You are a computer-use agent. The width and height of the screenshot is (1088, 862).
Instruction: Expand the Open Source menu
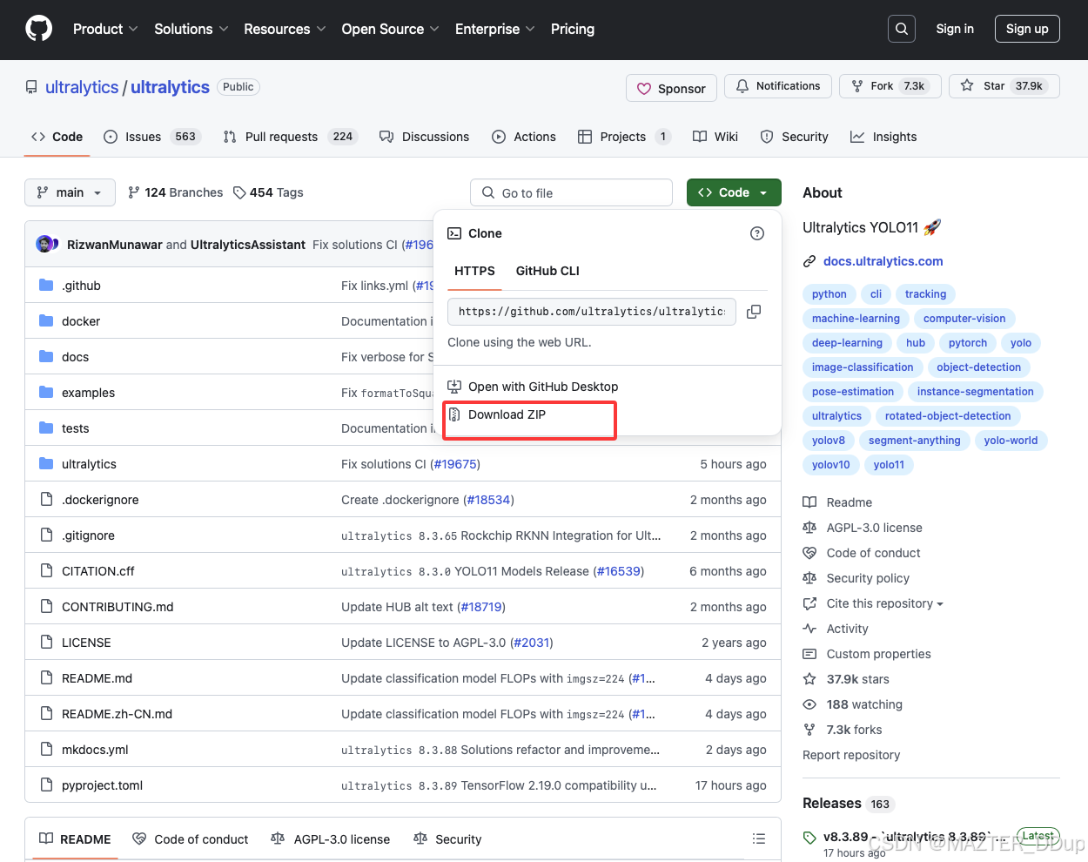tap(391, 29)
